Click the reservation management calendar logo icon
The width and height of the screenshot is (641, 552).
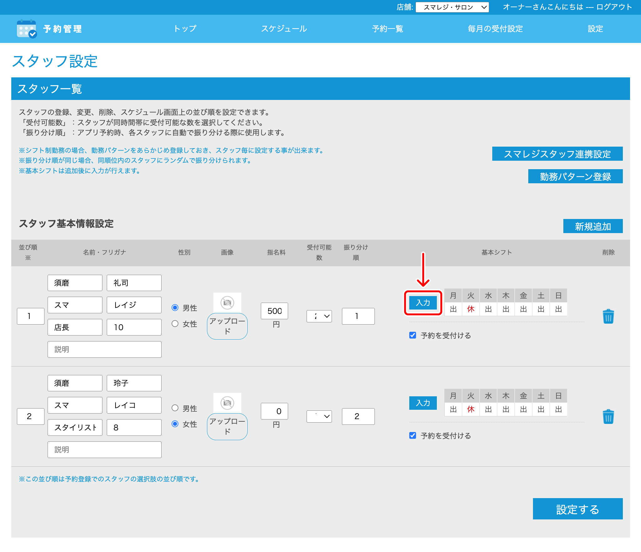click(x=27, y=29)
